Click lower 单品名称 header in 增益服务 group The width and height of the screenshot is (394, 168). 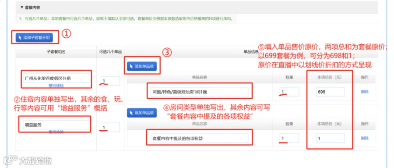point(200,124)
